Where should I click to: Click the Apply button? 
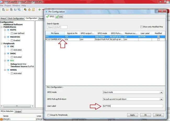133,115
